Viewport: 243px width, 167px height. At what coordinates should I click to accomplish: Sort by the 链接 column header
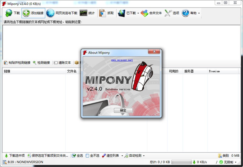(x=34, y=71)
